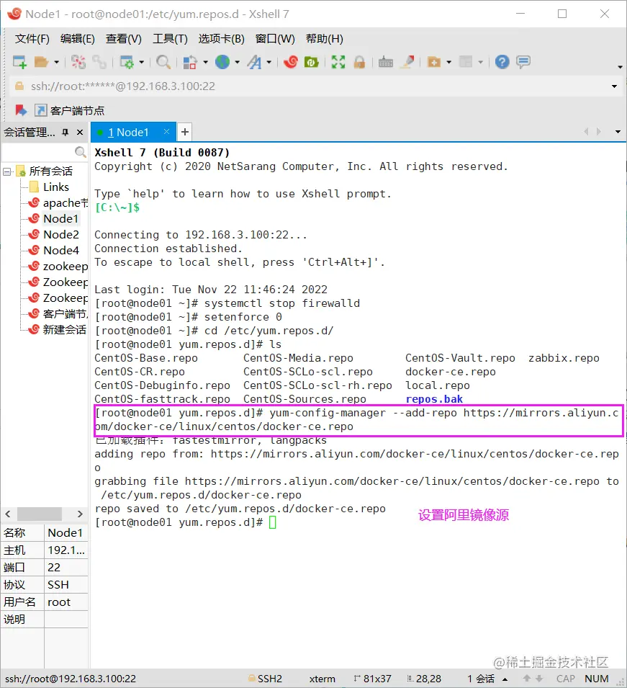Open the 文件(F) menu
Image resolution: width=627 pixels, height=688 pixels.
[x=32, y=39]
